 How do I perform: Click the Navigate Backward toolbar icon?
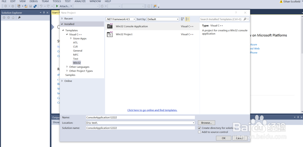click(x=5, y=6)
